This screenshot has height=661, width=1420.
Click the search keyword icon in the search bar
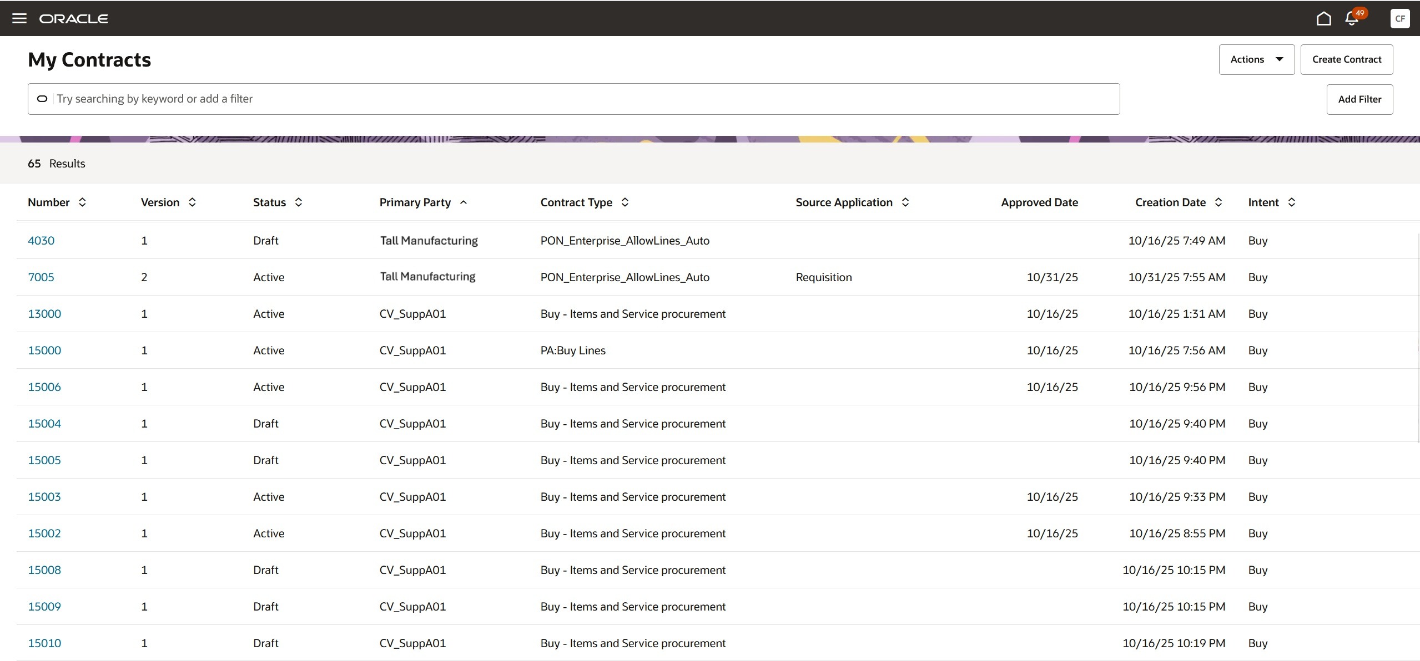coord(42,99)
